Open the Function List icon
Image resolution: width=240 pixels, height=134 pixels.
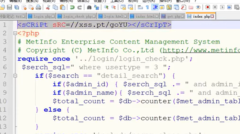pyautogui.click(x=183, y=7)
